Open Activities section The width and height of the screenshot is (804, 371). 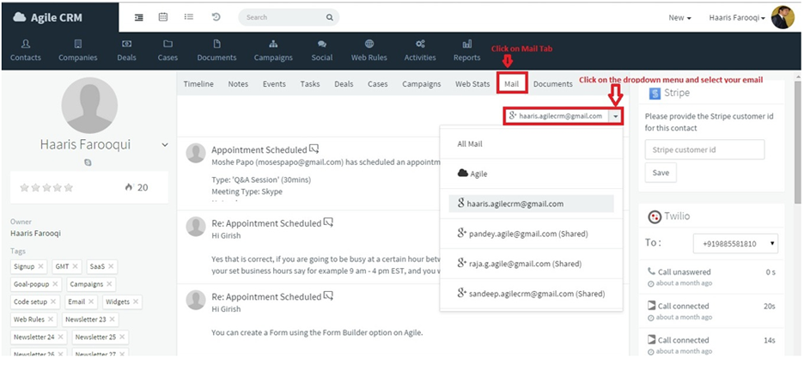[x=420, y=51]
